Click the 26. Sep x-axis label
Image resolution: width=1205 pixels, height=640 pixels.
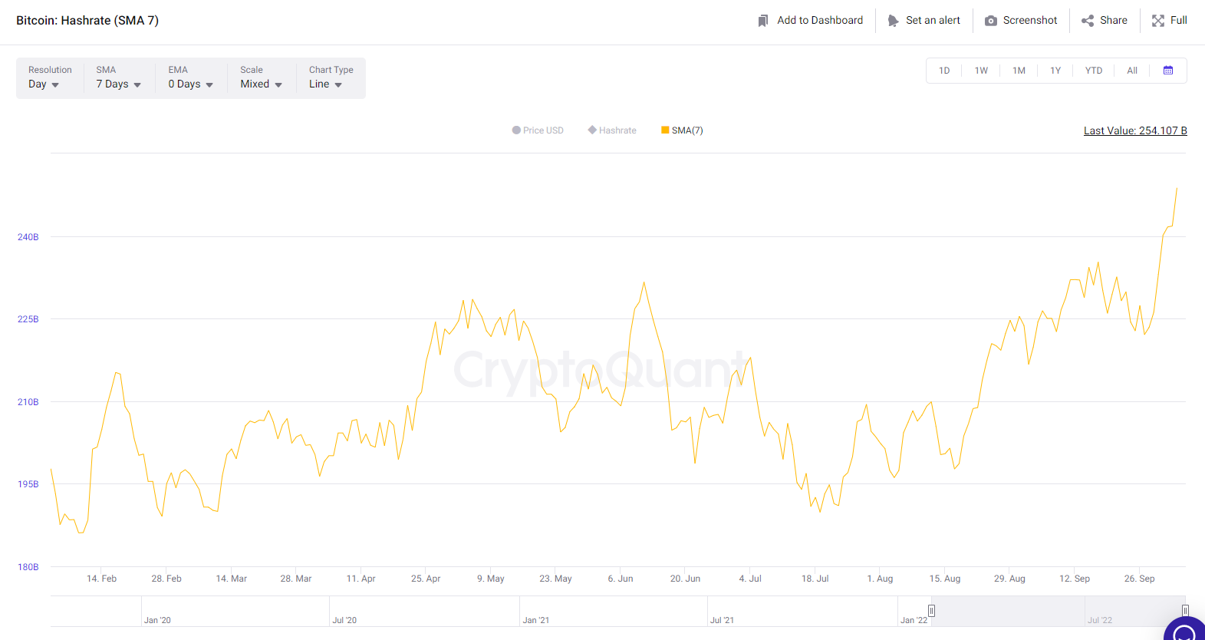pos(1140,579)
